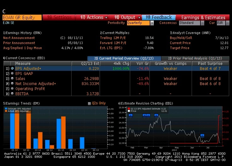Open 1) Earnings History (ERN) section
Viewport: 232px width, 166px height.
coord(22,33)
